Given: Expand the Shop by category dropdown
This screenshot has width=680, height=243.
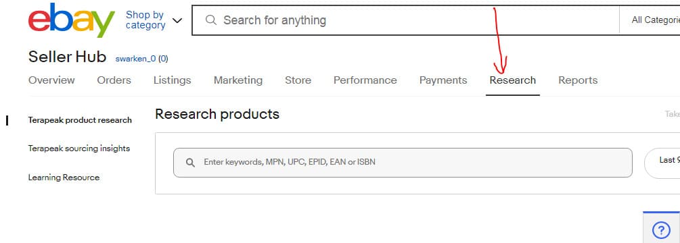Looking at the screenshot, I should coord(154,20).
